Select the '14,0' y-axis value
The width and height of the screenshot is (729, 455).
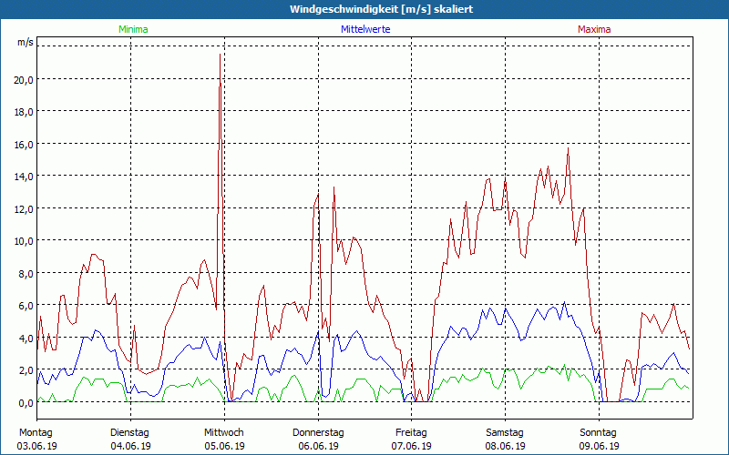24,177
